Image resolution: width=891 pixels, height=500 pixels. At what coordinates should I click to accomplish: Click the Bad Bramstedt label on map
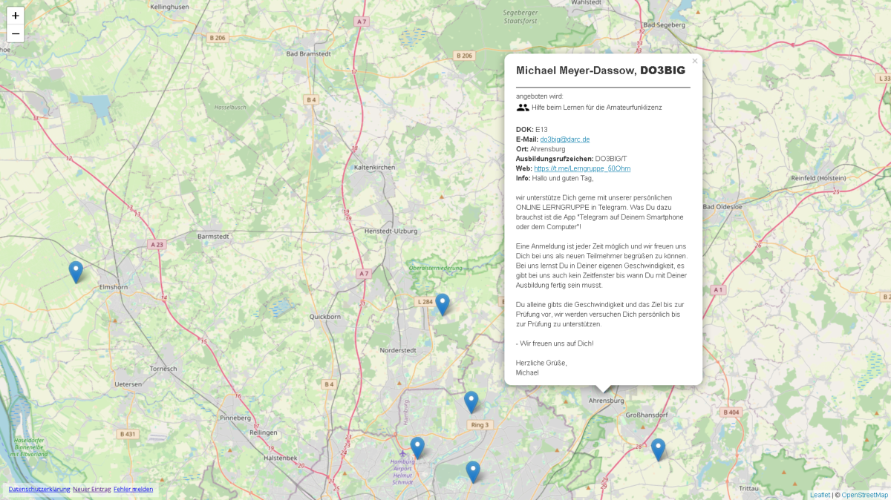[x=308, y=53]
